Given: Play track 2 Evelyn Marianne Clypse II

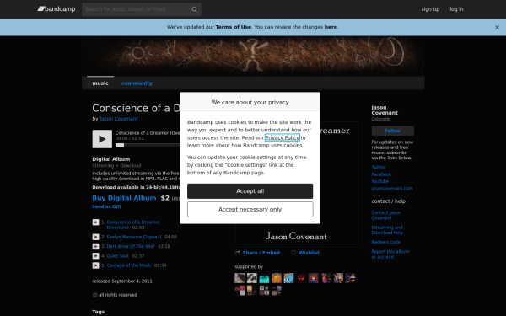Looking at the screenshot, I should point(95,237).
